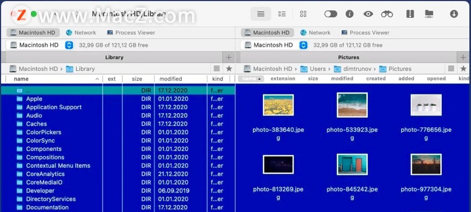471x212 pixels.
Task: Select the parent directory '..' row
Action: click(x=118, y=90)
